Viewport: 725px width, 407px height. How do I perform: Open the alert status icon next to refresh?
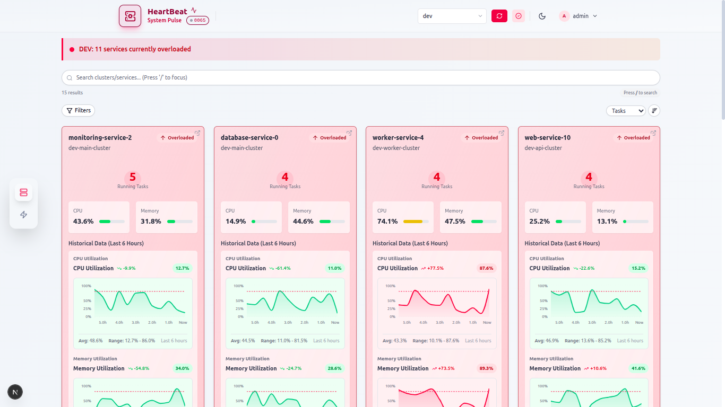518,16
